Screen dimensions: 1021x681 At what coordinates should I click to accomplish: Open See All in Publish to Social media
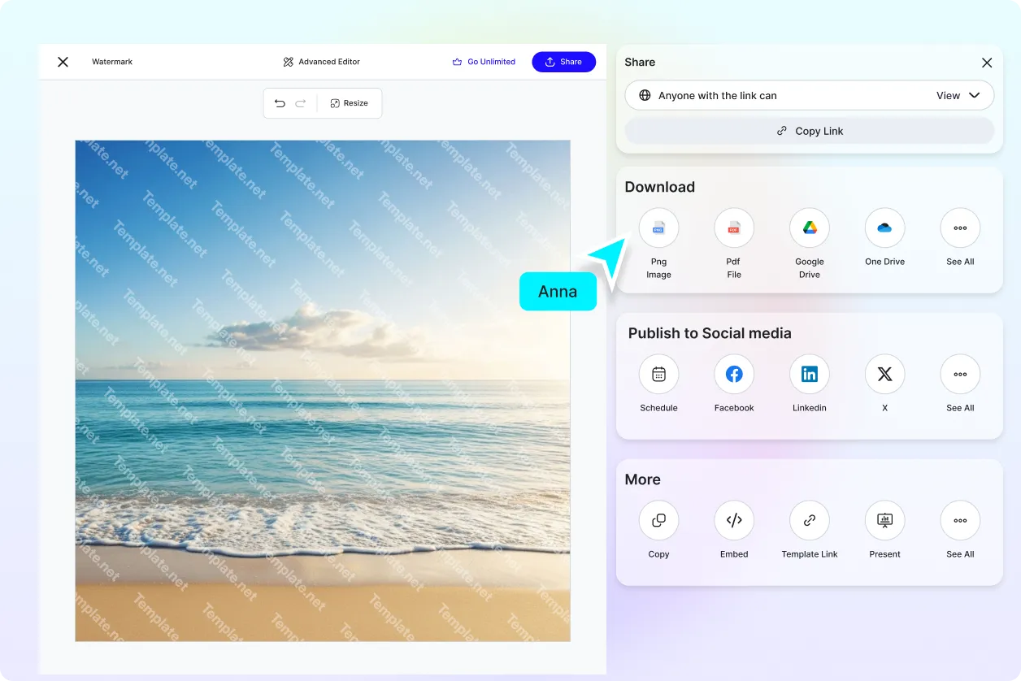coord(960,375)
